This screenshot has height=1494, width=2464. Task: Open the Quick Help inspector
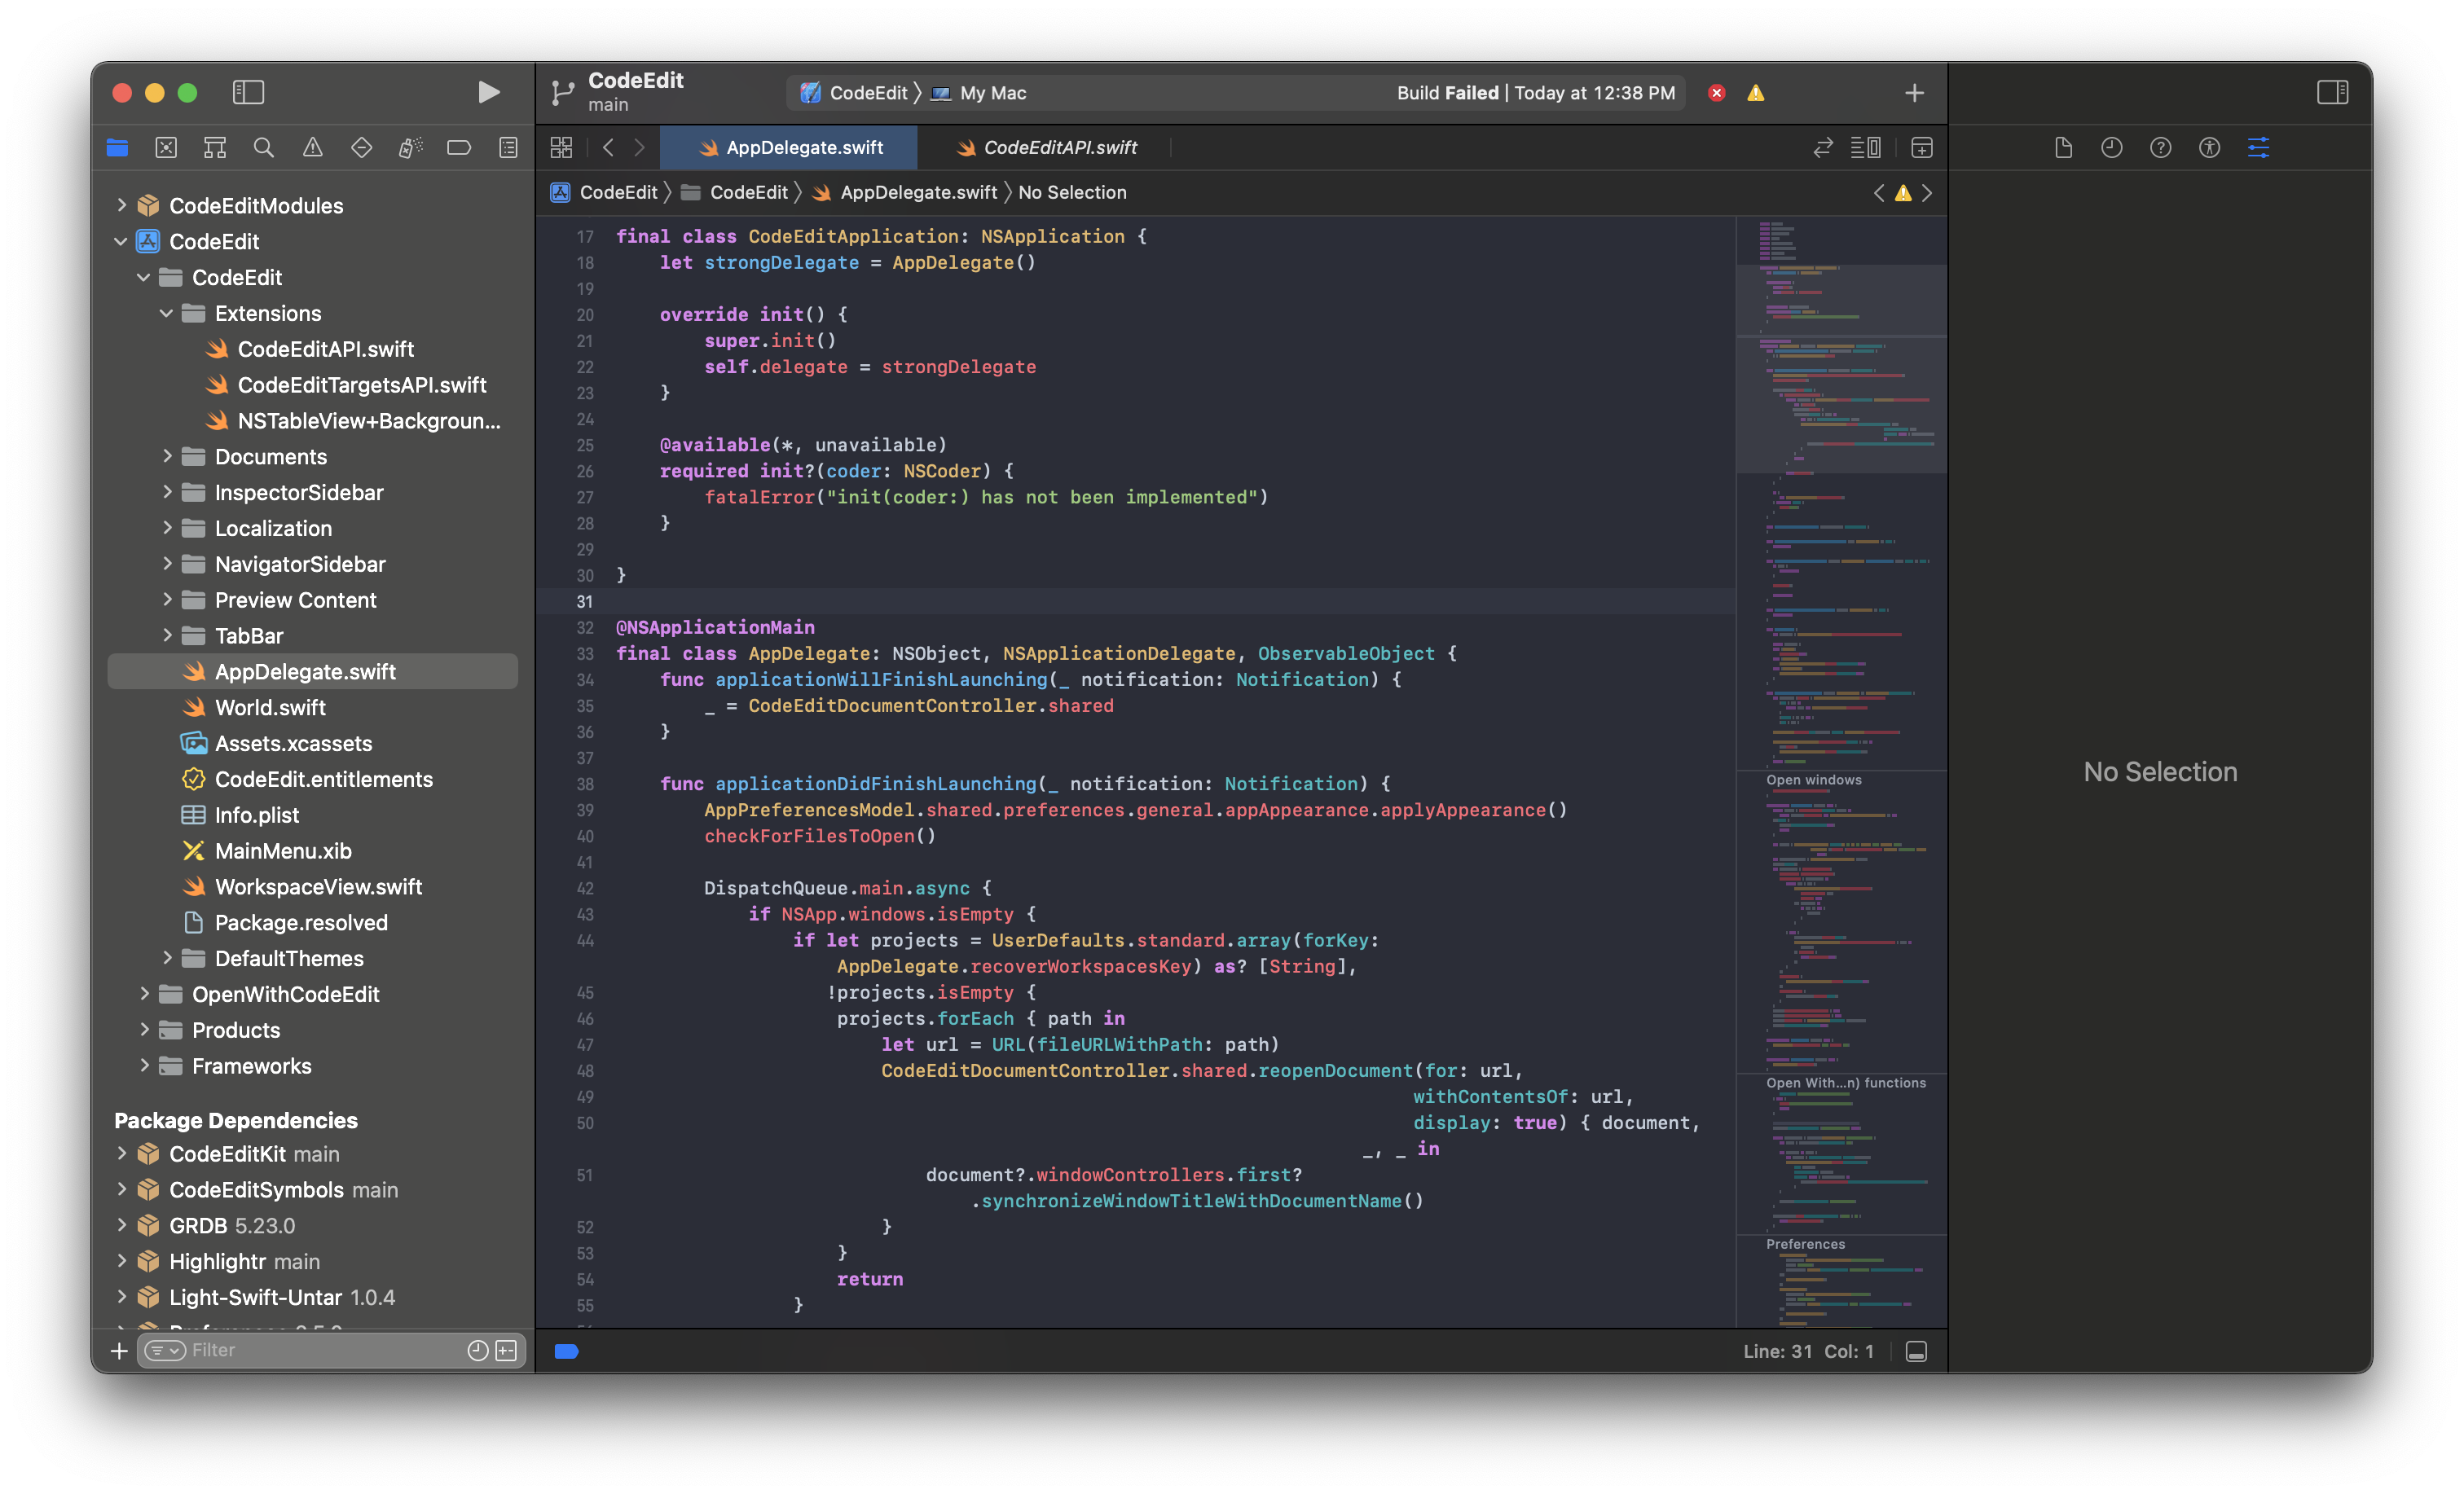(x=2161, y=148)
